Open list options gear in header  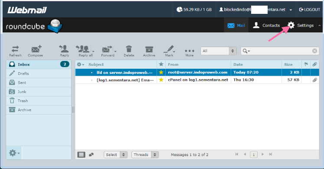(x=80, y=64)
